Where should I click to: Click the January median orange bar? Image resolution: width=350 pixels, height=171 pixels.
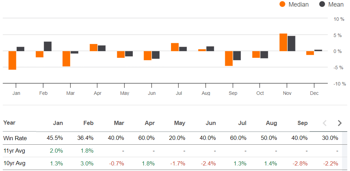coord(13,60)
